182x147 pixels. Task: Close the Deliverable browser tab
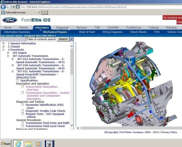pyautogui.click(x=39, y=12)
